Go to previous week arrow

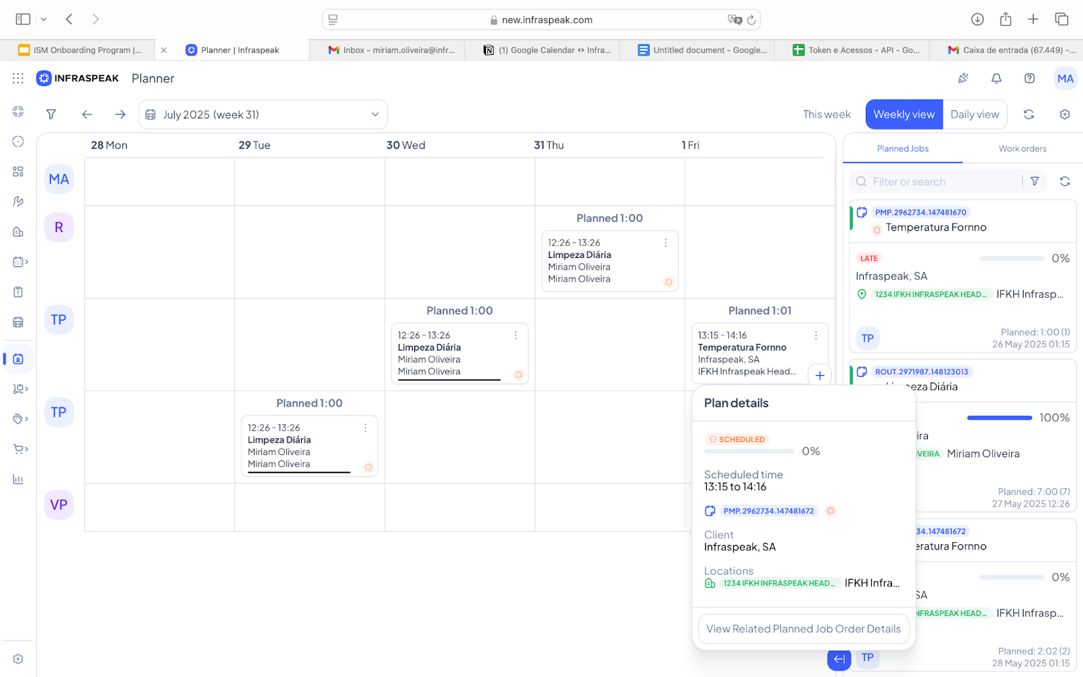coord(87,114)
